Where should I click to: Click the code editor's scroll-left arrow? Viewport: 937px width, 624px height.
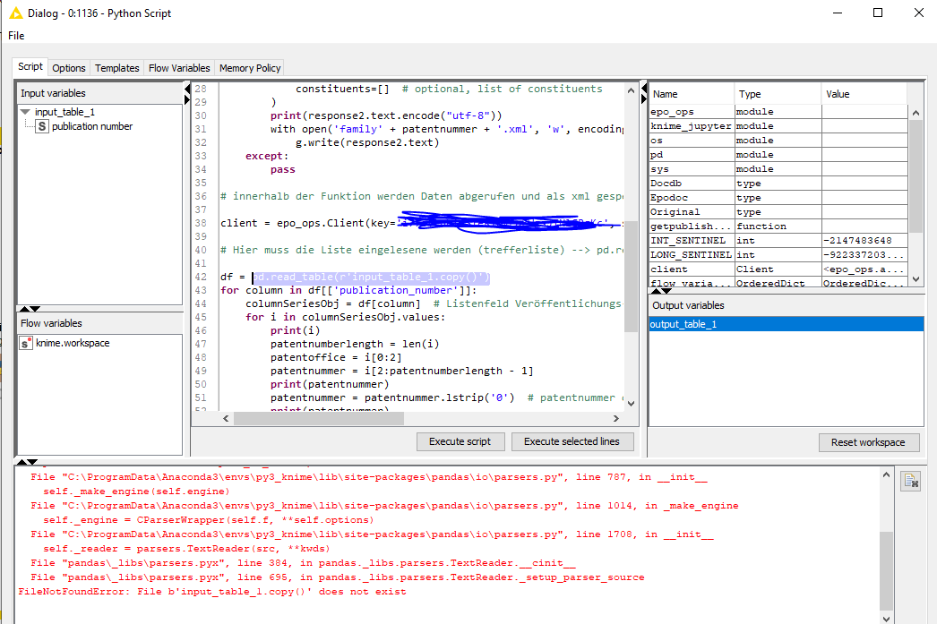[226, 419]
